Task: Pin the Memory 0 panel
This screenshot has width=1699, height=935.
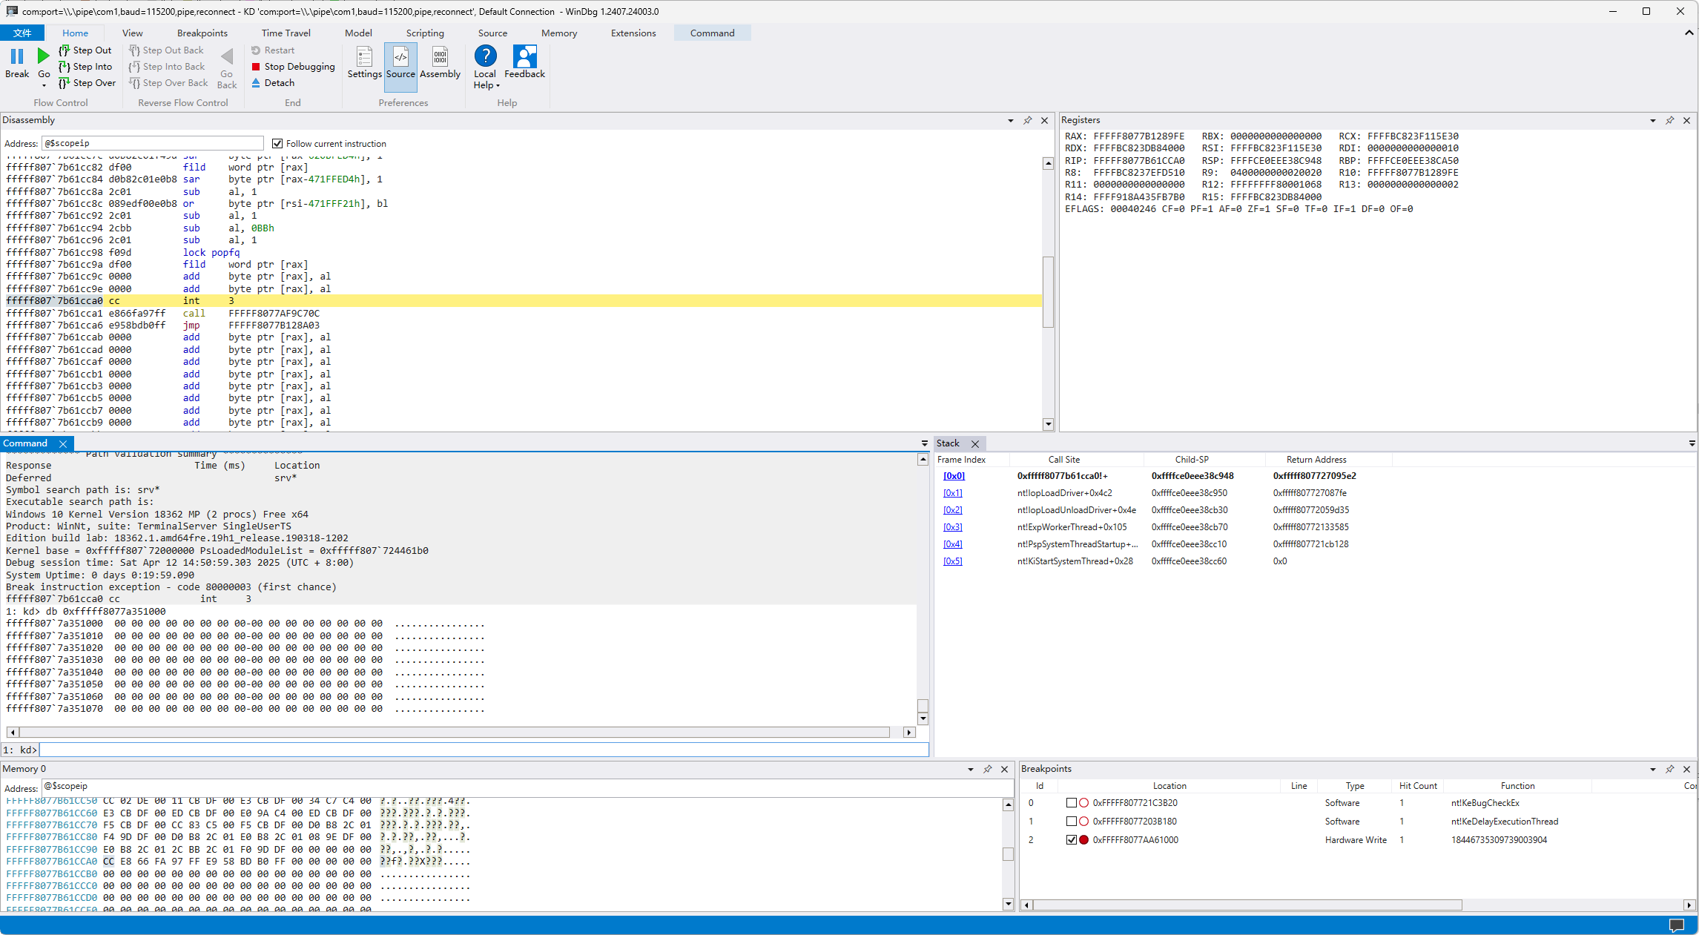Action: pos(987,769)
